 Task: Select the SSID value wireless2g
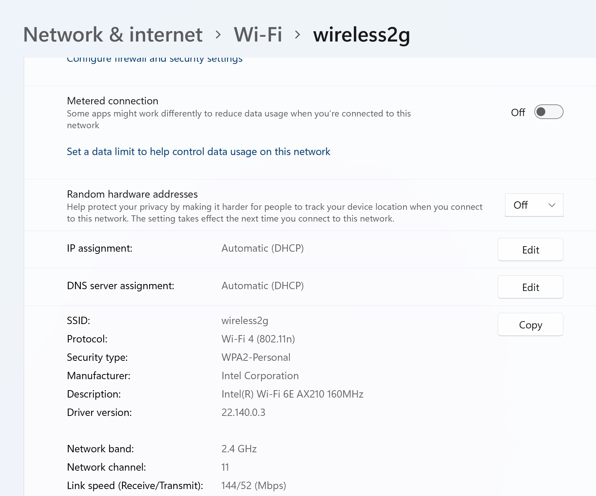[245, 321]
